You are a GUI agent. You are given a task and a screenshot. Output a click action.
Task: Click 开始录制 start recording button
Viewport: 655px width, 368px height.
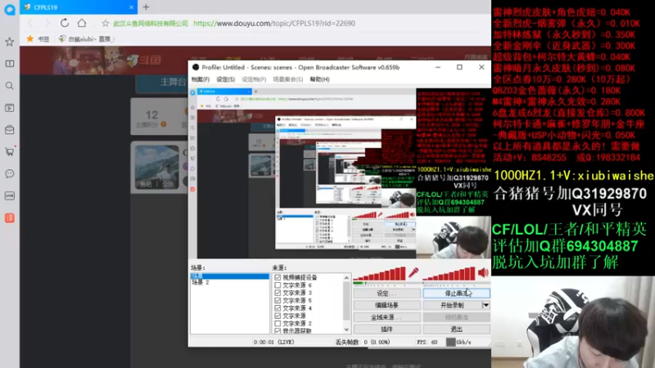click(452, 305)
